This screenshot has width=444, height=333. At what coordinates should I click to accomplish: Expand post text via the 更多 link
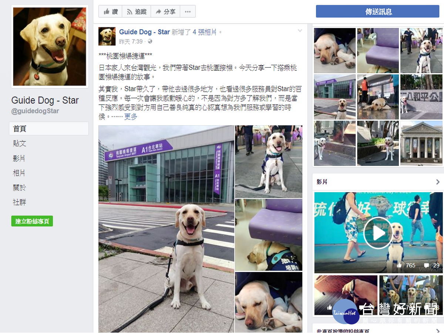(131, 117)
